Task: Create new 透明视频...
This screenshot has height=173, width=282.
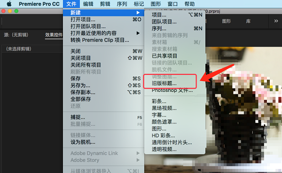Action: [175, 149]
